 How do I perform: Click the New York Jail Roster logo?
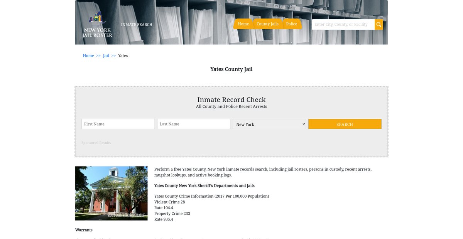tap(97, 25)
